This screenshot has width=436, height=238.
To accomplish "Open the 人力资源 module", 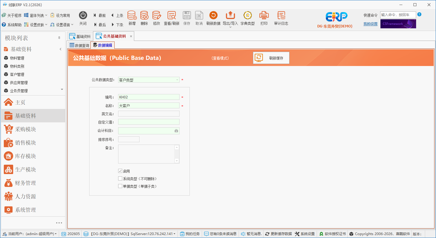I will pos(33,196).
